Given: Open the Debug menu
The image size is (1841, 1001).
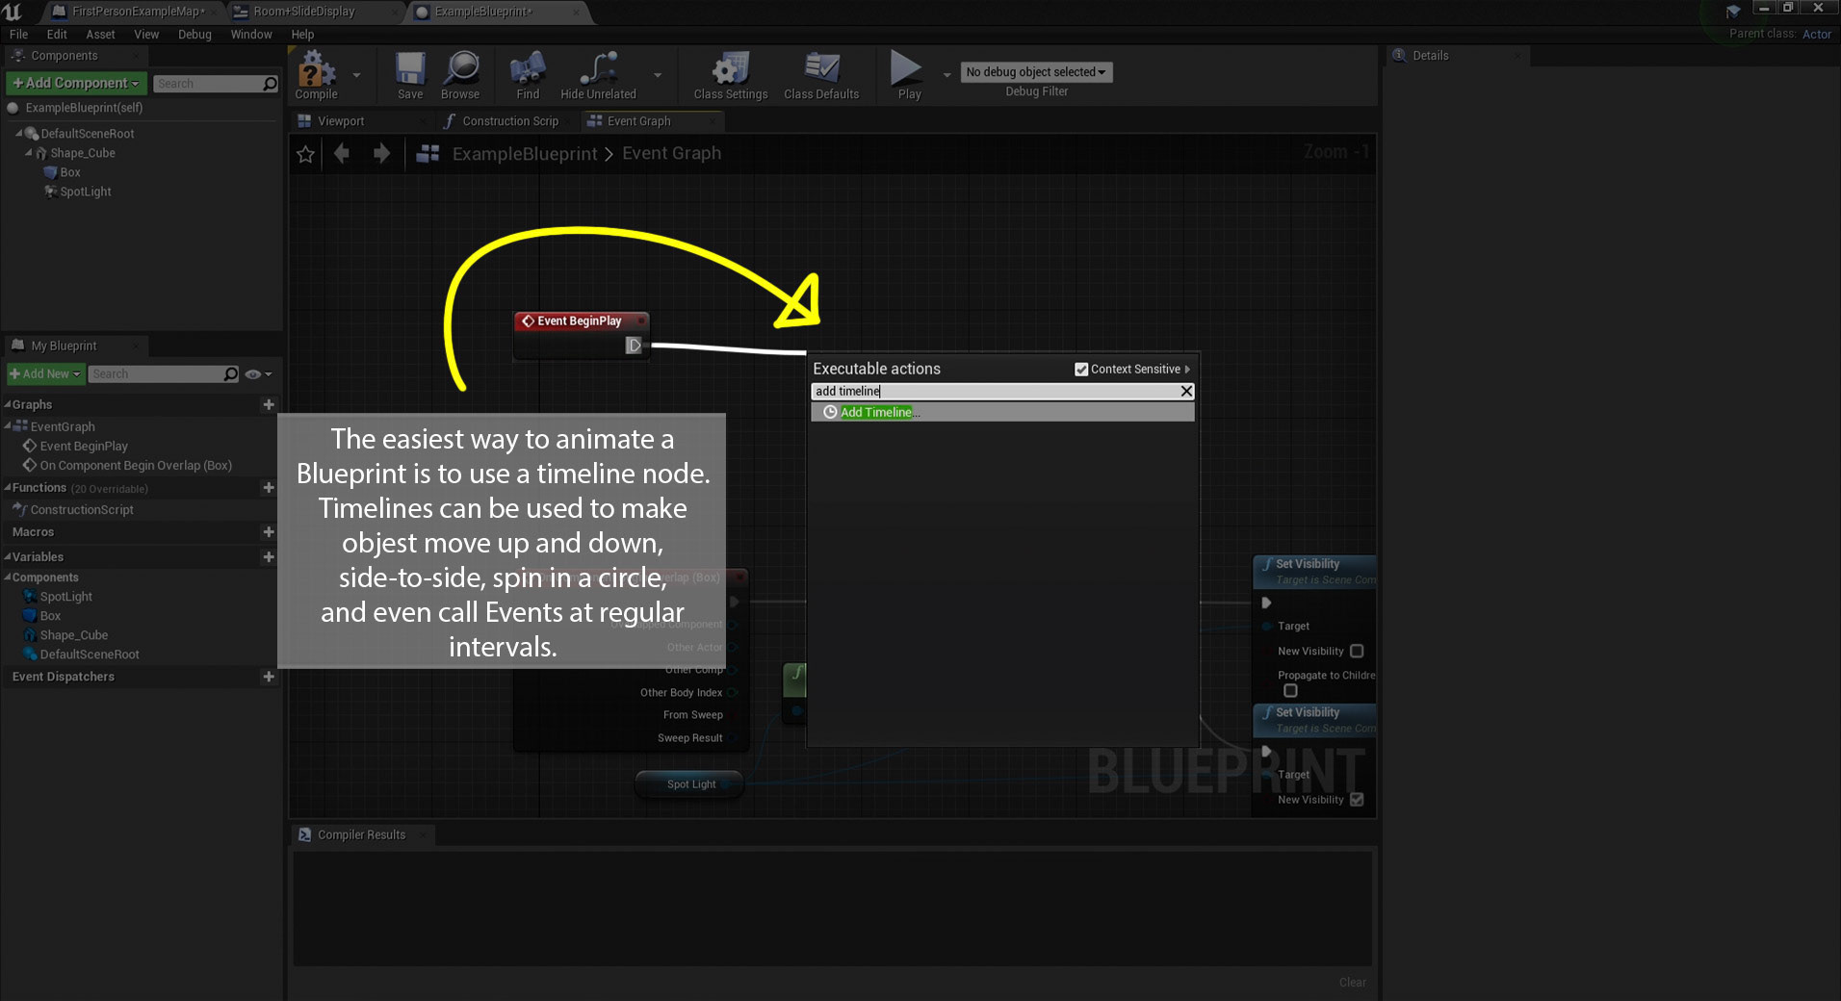Looking at the screenshot, I should click(x=194, y=35).
